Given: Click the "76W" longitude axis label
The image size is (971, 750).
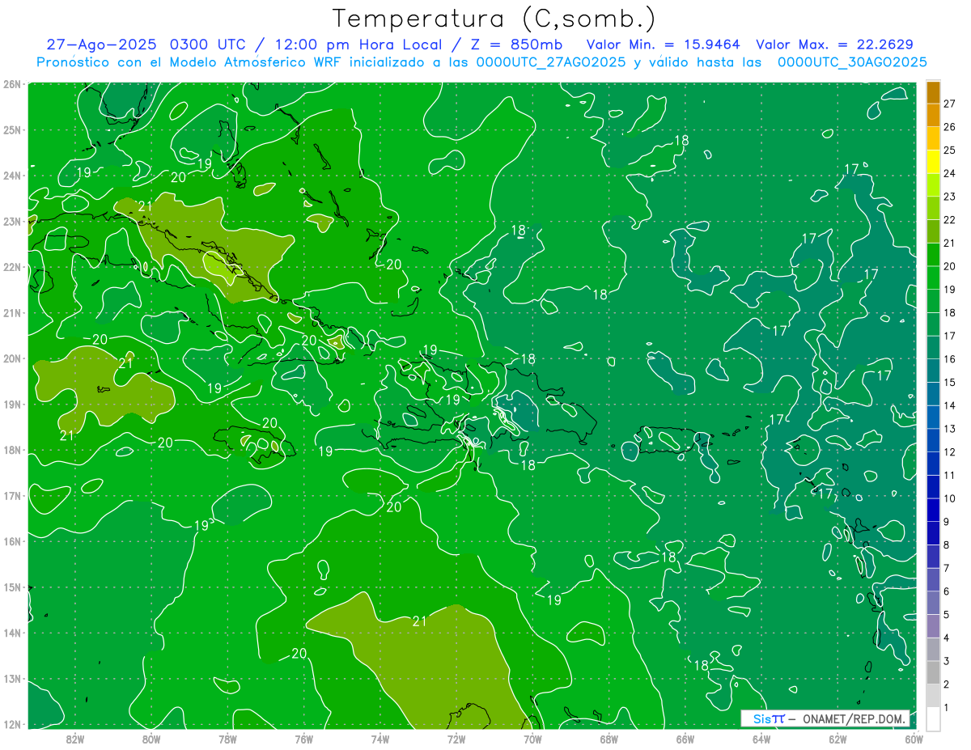Looking at the screenshot, I should point(303,738).
